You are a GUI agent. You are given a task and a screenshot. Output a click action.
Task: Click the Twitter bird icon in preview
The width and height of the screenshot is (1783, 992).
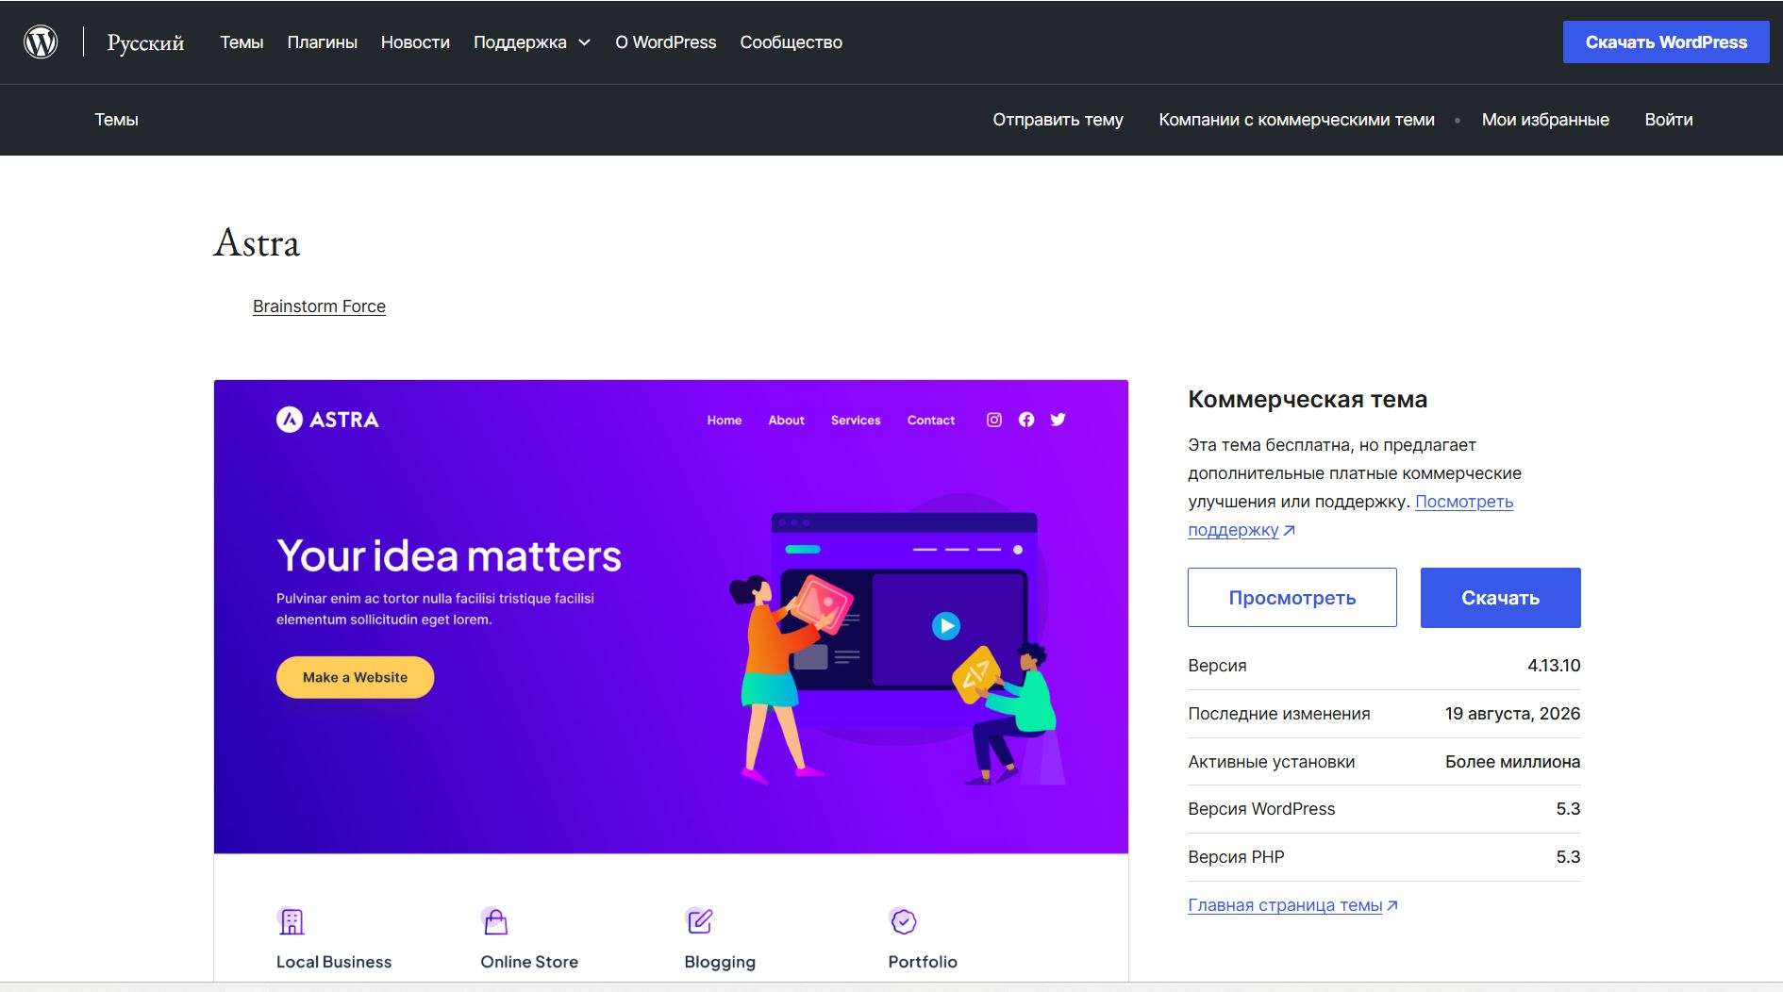point(1058,420)
